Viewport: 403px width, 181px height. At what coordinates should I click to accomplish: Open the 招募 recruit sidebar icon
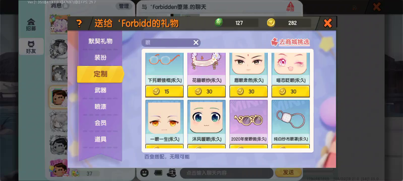point(31,25)
